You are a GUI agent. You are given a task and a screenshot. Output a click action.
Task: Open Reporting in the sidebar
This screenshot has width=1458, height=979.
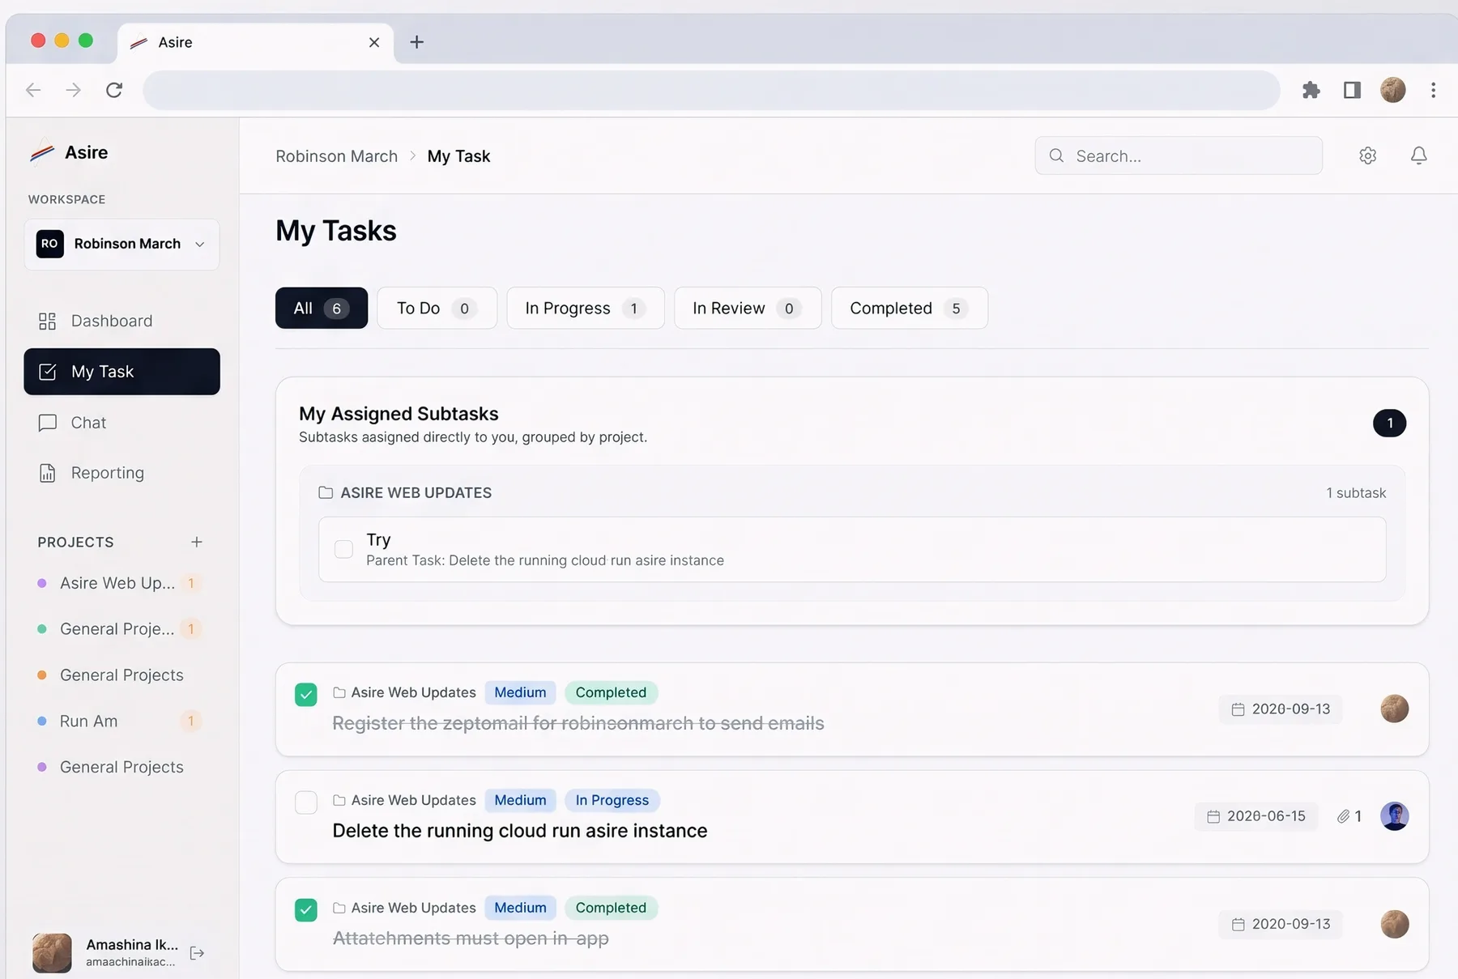pos(122,473)
